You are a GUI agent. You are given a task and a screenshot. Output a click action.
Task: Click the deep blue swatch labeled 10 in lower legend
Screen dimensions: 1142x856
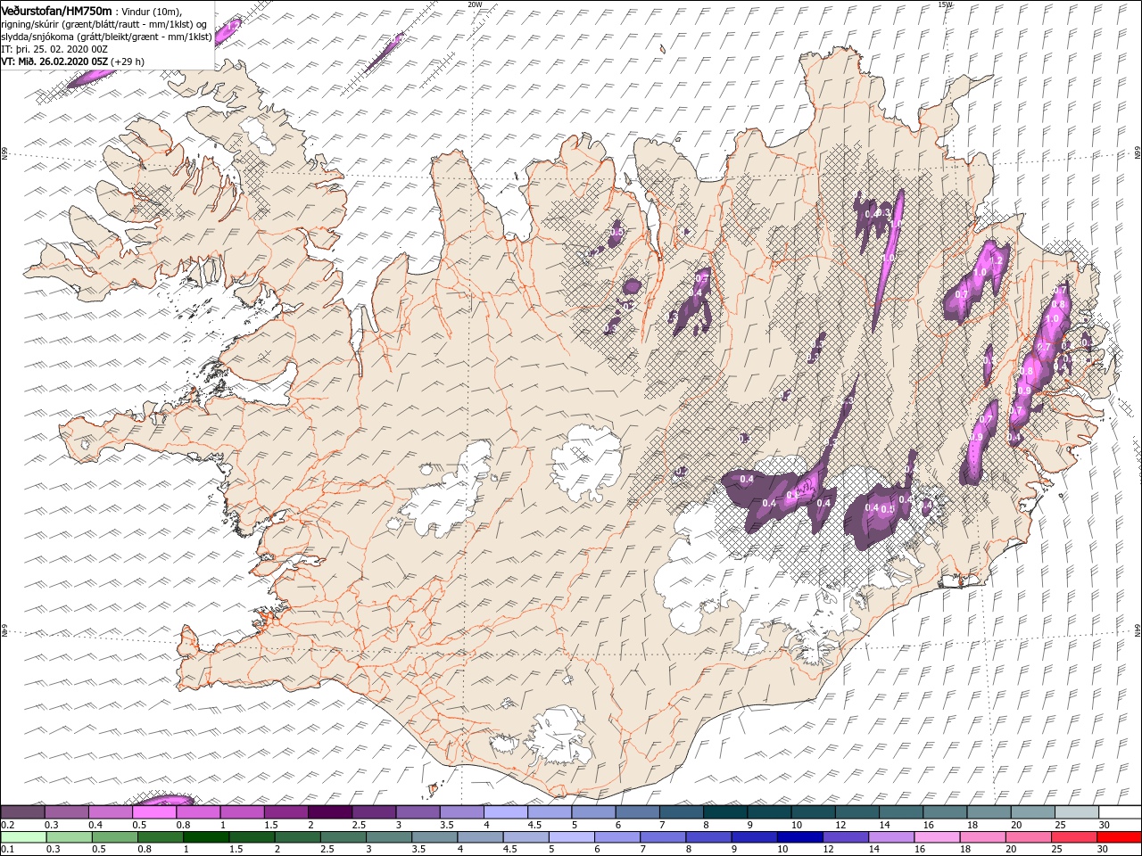point(799,837)
